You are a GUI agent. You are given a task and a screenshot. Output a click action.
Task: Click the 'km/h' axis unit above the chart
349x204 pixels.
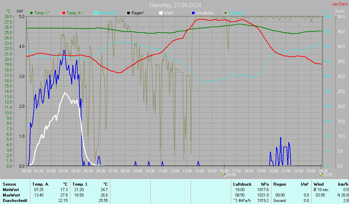click(340, 11)
